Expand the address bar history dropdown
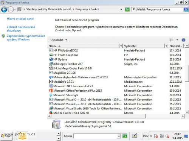Viewport: 189px width, 141px height. [x=121, y=9]
